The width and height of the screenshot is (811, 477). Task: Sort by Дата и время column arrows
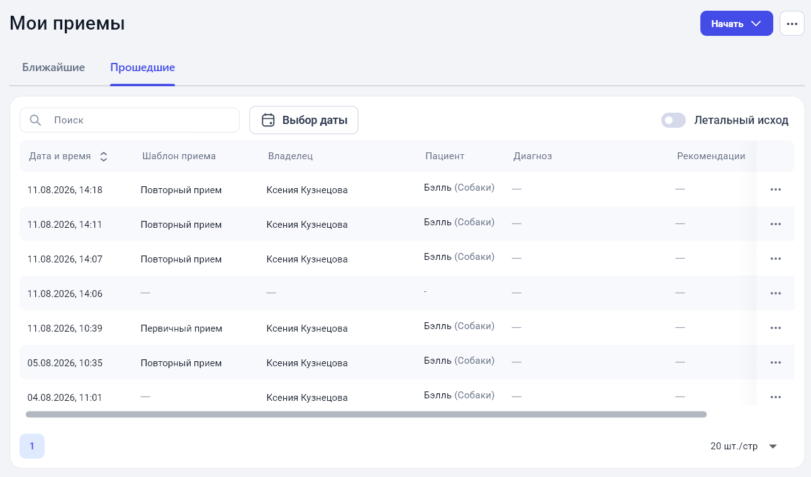click(x=104, y=156)
